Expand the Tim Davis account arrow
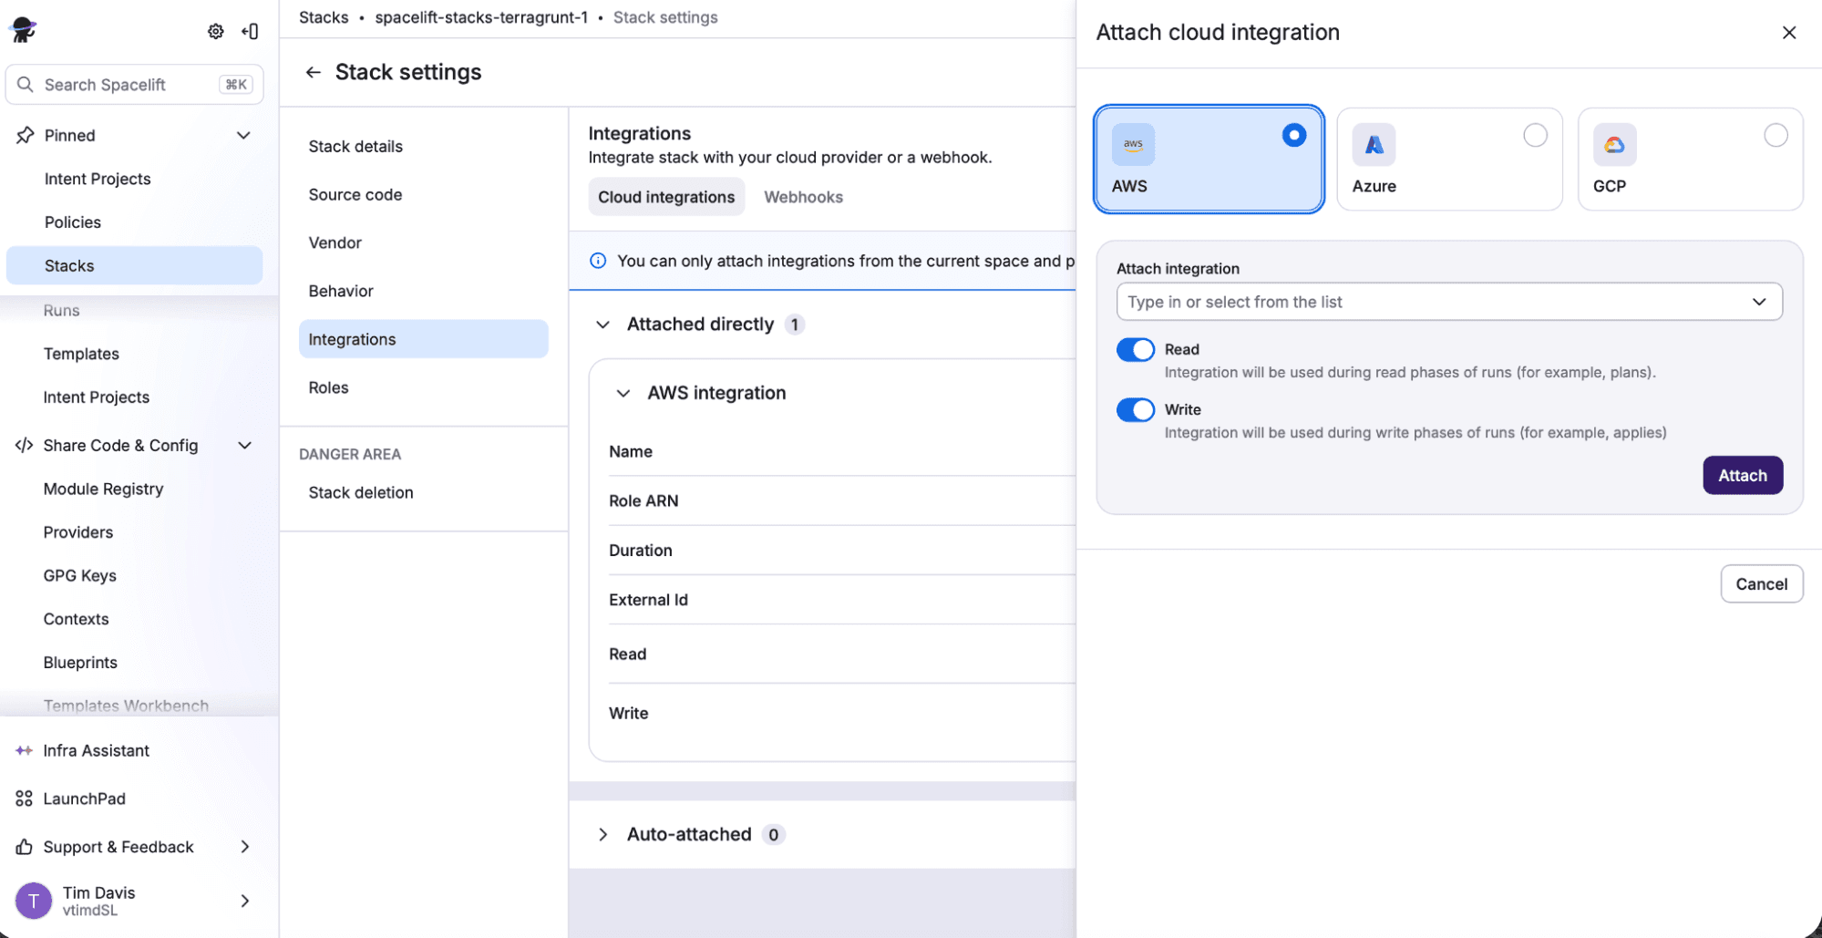The image size is (1822, 938). [244, 901]
